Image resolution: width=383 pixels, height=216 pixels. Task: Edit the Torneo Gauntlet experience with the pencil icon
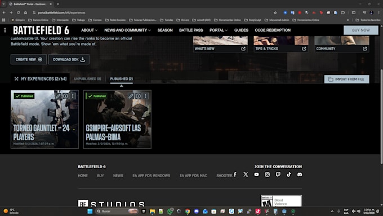58,96
